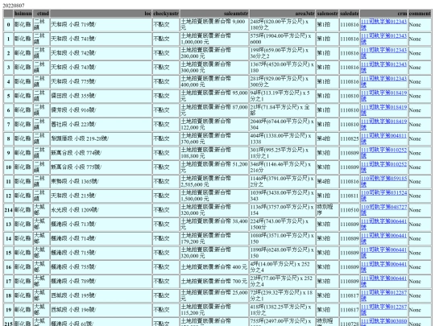Open the 048727 case link in row 214

coord(383,210)
